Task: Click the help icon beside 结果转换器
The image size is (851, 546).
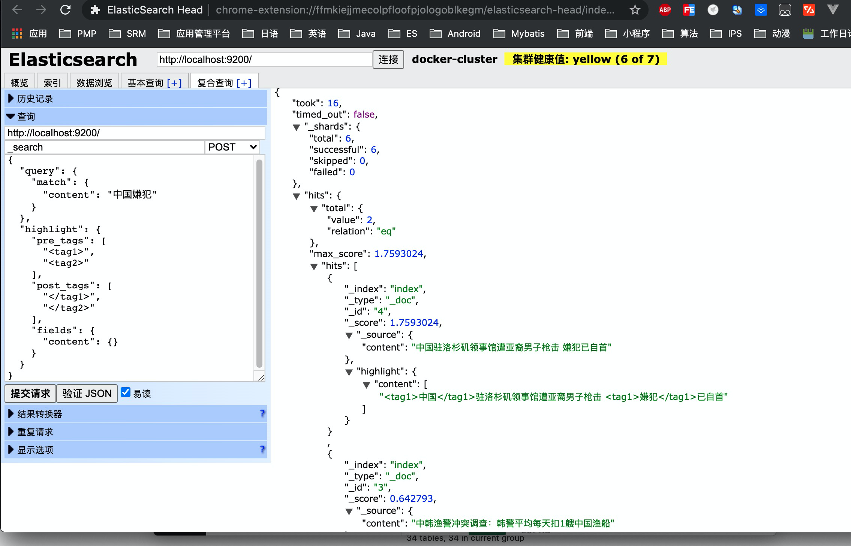Action: click(262, 413)
